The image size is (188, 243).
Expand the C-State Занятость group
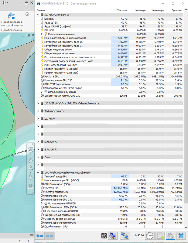[38, 103]
